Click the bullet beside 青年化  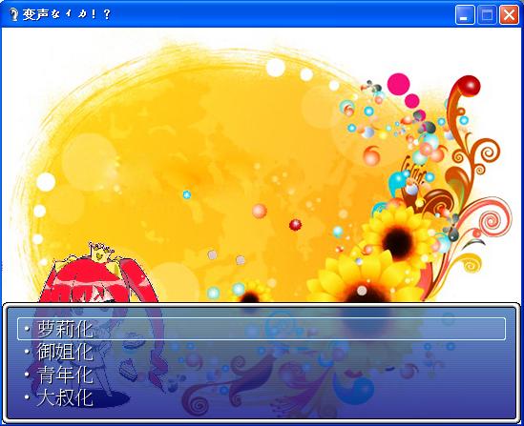[x=27, y=375]
